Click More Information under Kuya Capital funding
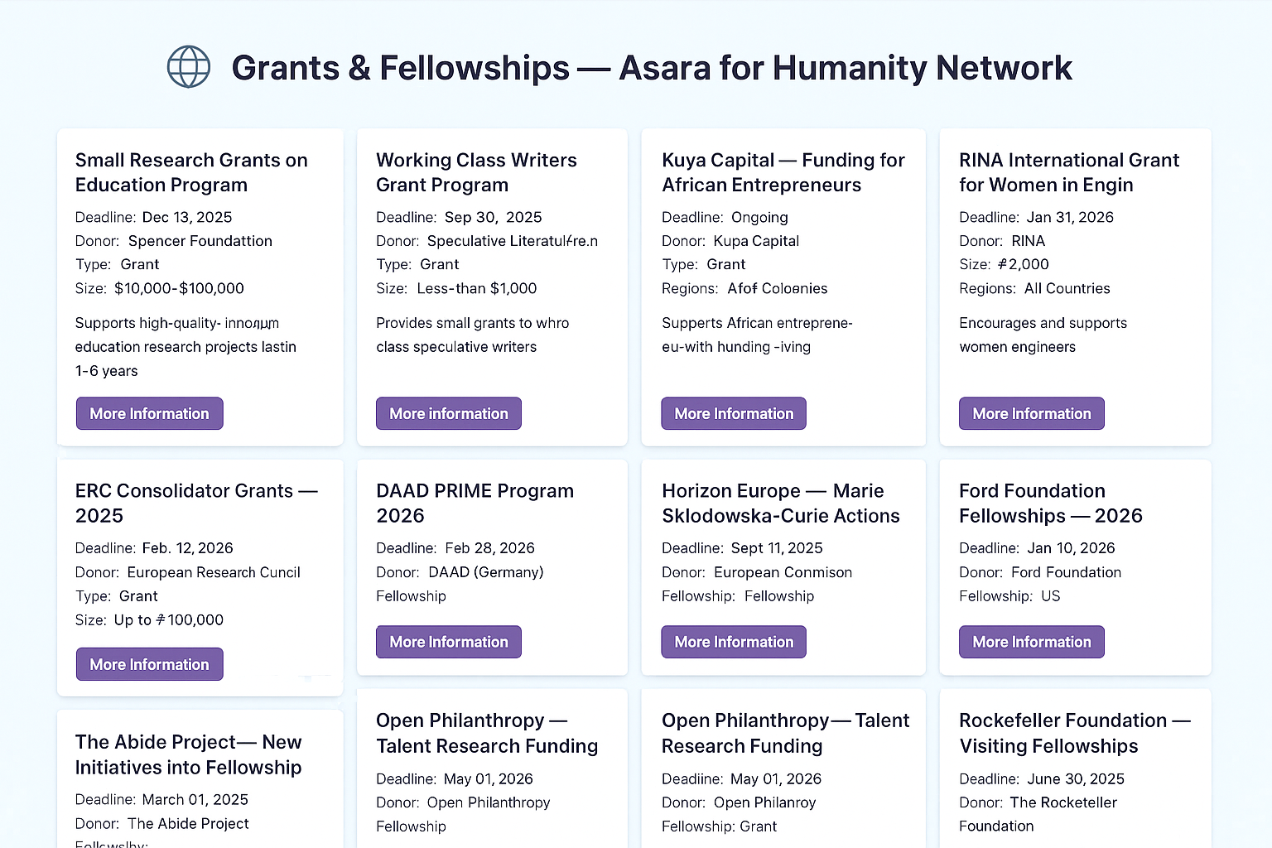Image resolution: width=1272 pixels, height=848 pixels. [734, 413]
